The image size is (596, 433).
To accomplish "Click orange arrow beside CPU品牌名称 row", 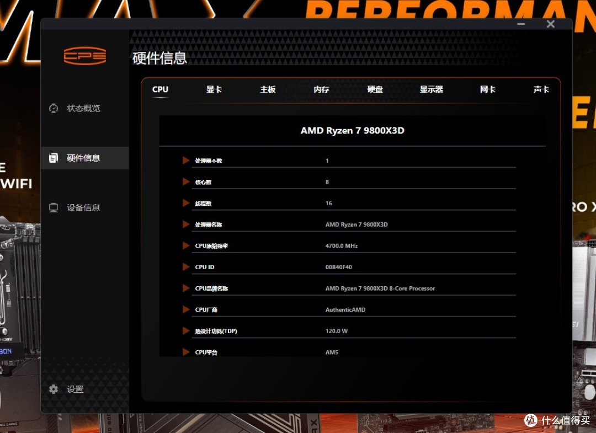I will click(186, 288).
